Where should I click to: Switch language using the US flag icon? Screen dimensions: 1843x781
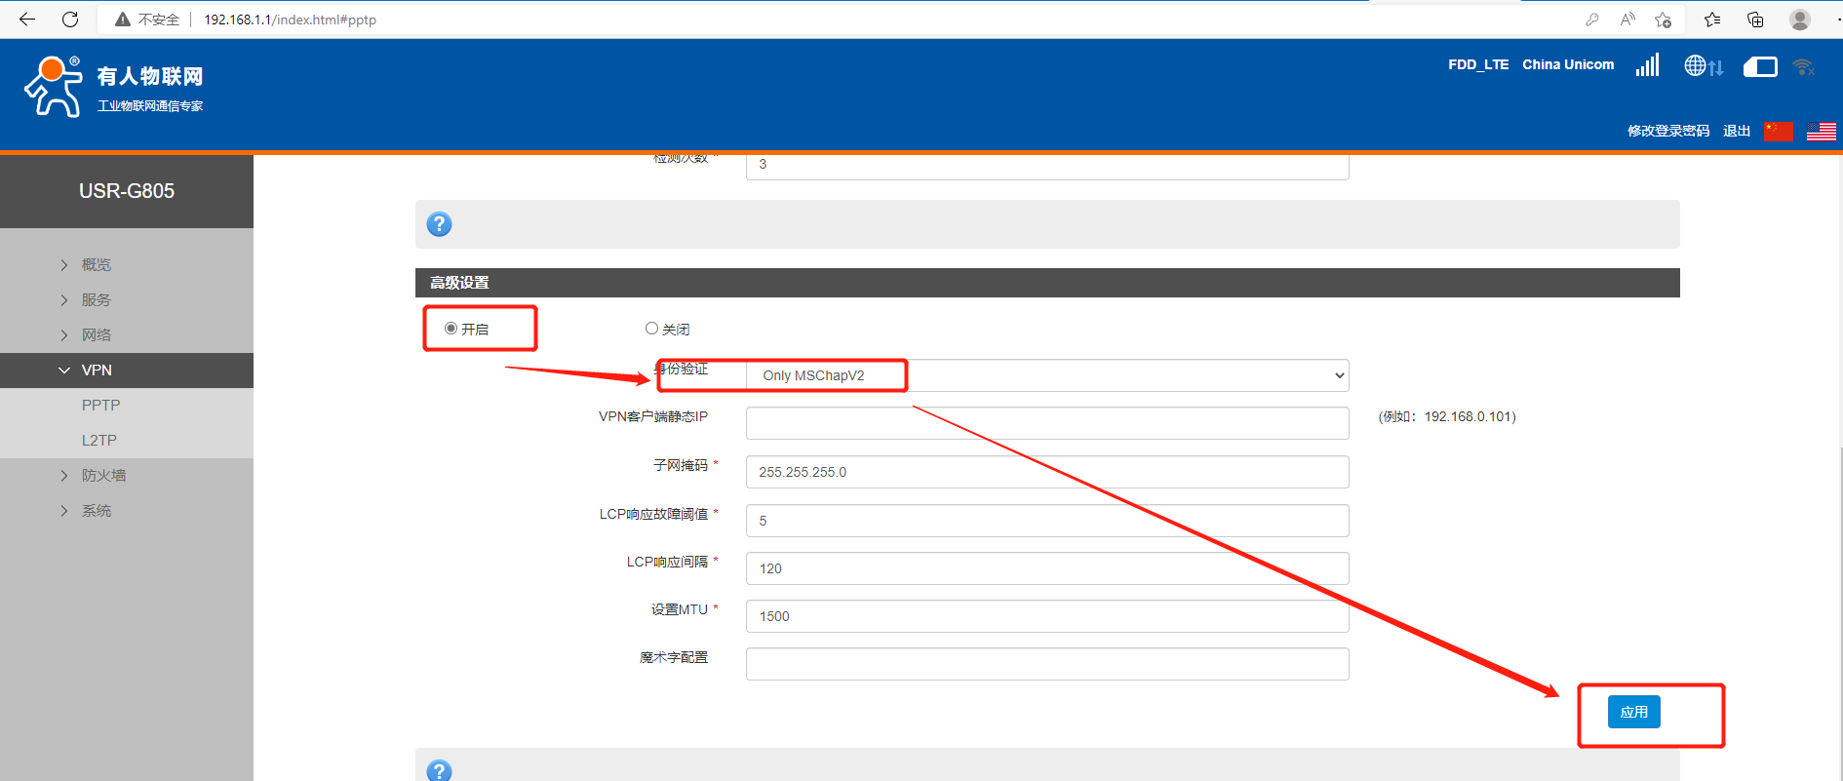point(1821,132)
